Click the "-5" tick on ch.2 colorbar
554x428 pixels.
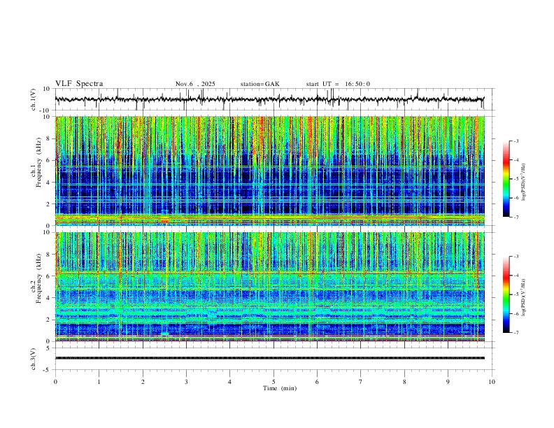point(516,294)
